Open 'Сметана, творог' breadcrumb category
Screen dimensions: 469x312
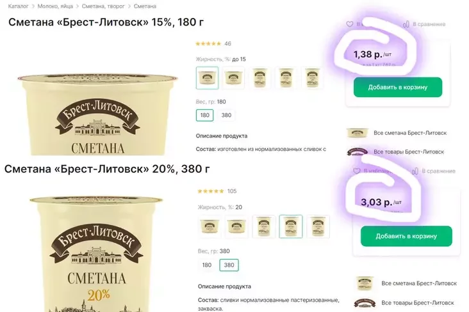point(106,6)
